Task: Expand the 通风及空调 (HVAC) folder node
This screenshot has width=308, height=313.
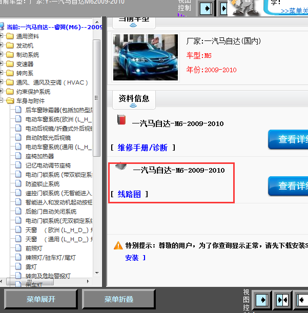Action: coord(1,82)
